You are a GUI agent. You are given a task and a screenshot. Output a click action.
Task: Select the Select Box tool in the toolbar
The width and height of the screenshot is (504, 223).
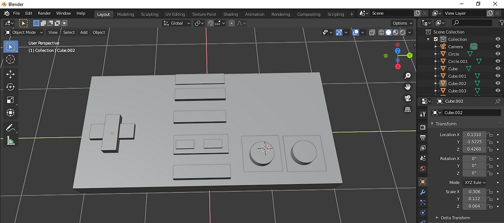click(11, 47)
